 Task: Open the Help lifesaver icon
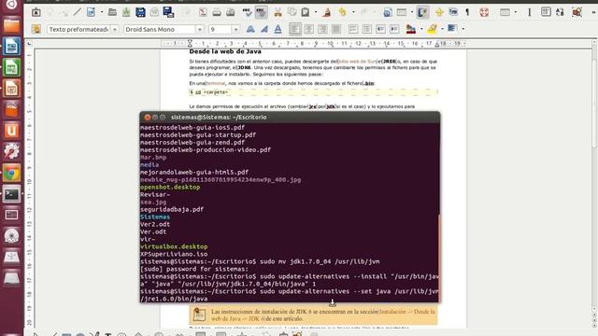pos(484,12)
